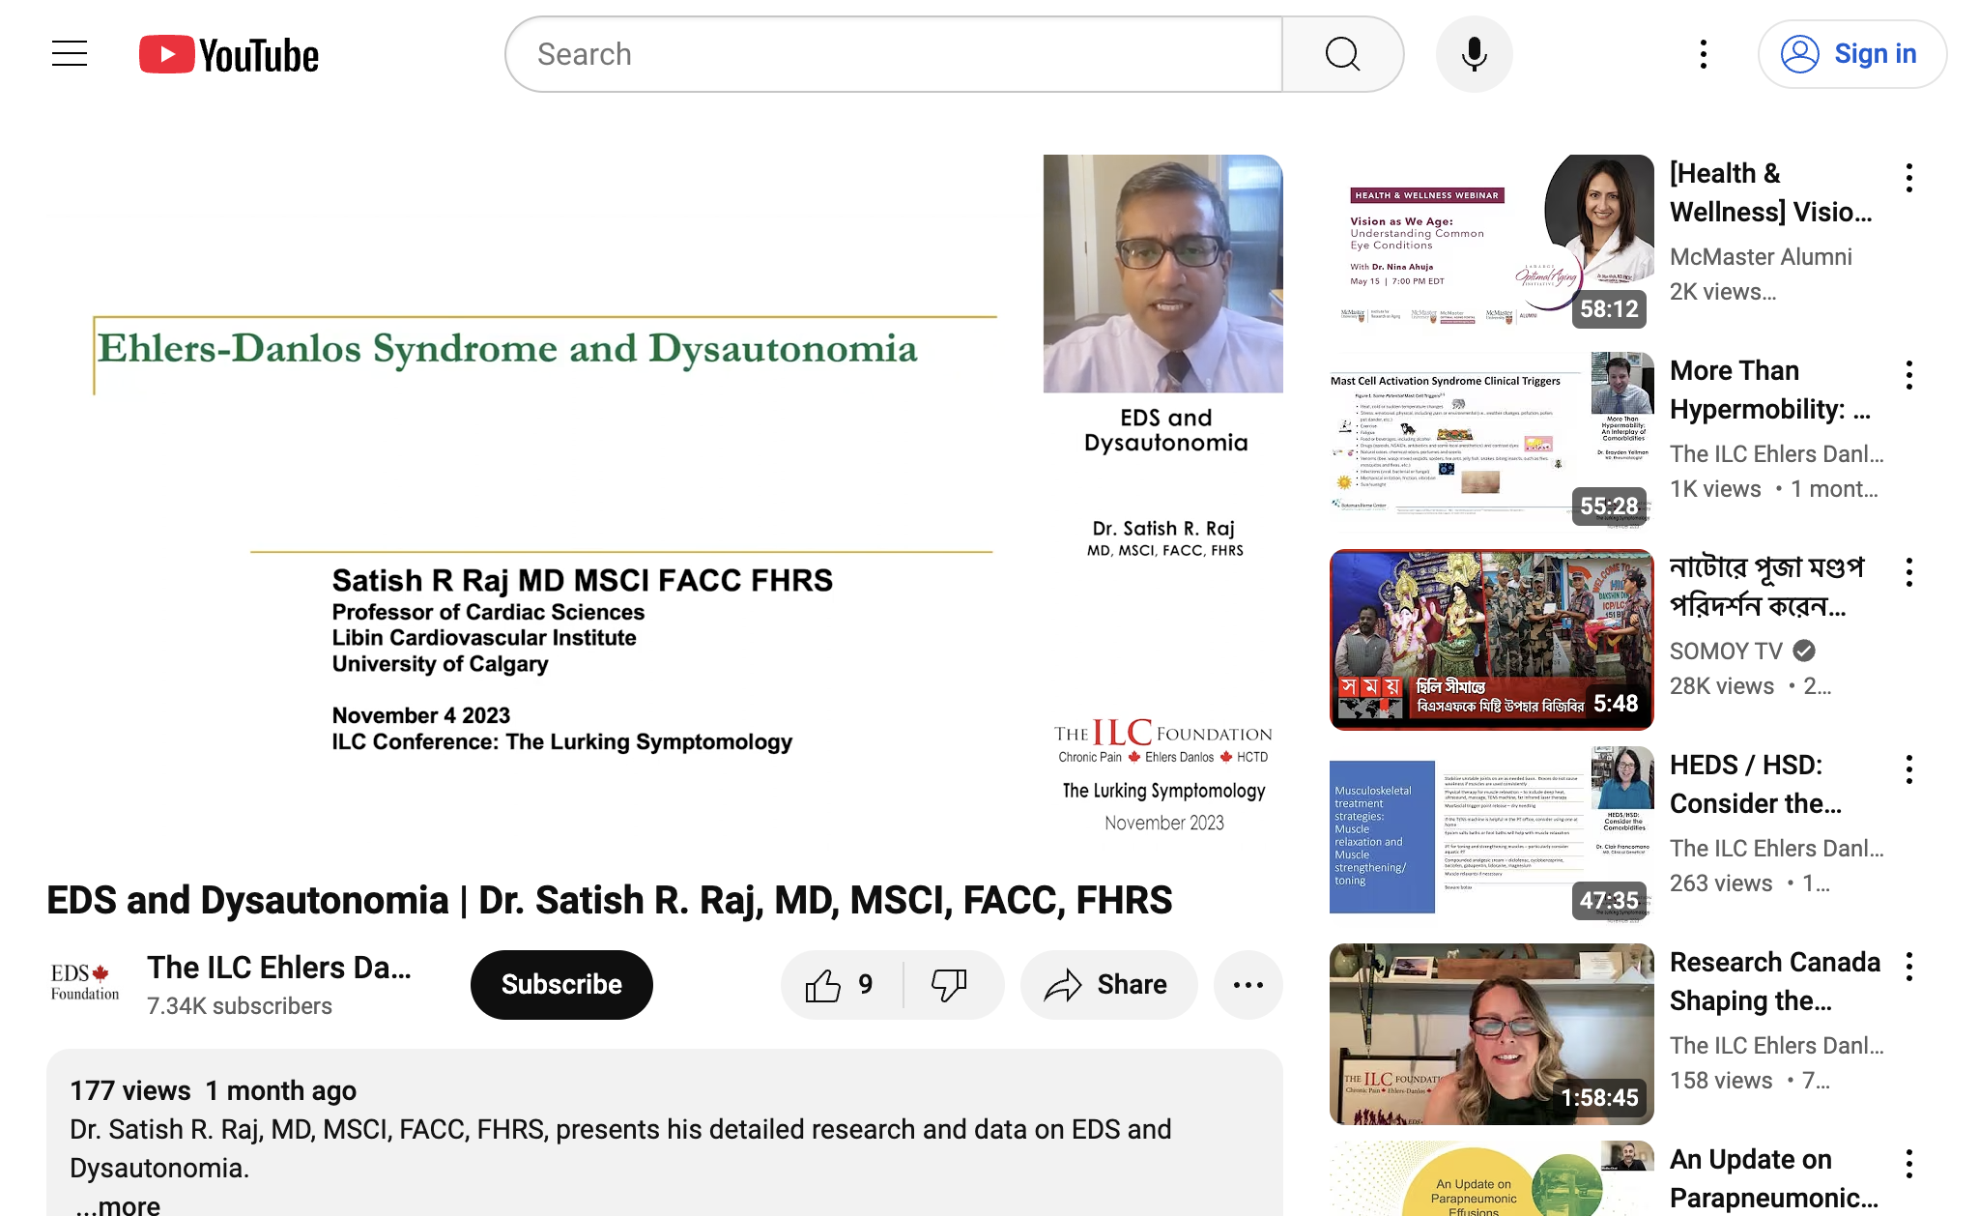
Task: Open top bar Settings three-dot menu
Action: click(1704, 54)
